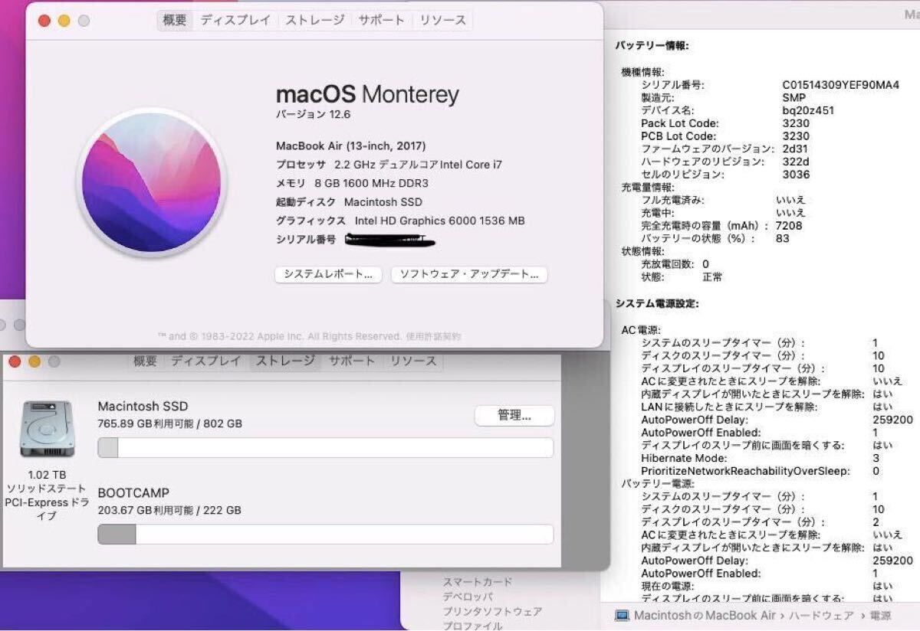Click cell revision value "3036"
The width and height of the screenshot is (920, 631).
[796, 174]
